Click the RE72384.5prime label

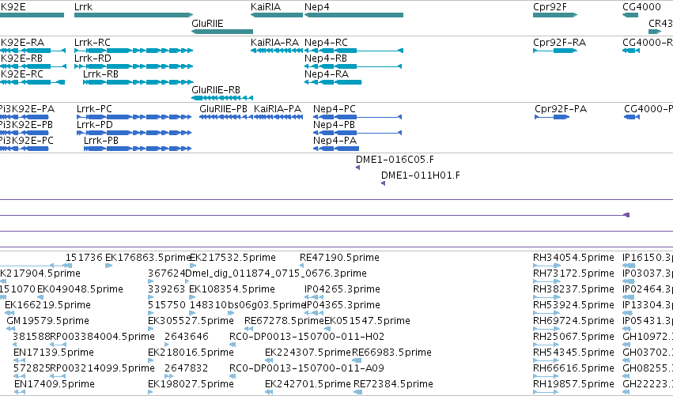coord(393,384)
